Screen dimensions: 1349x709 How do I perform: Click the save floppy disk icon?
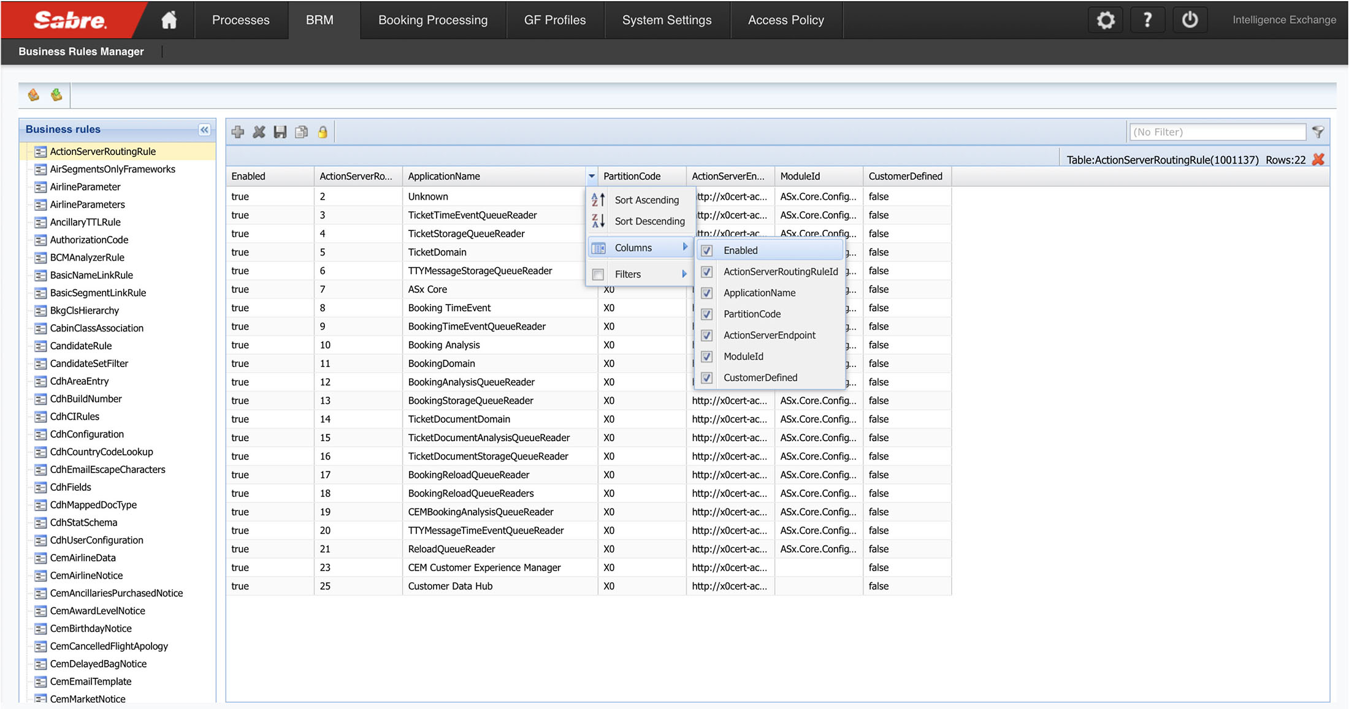point(280,132)
